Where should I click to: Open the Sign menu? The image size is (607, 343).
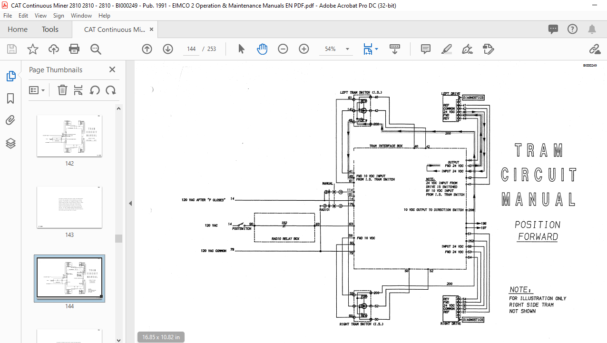pyautogui.click(x=59, y=16)
